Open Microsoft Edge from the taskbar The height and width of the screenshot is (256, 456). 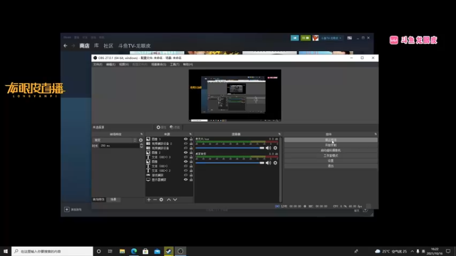tap(134, 251)
